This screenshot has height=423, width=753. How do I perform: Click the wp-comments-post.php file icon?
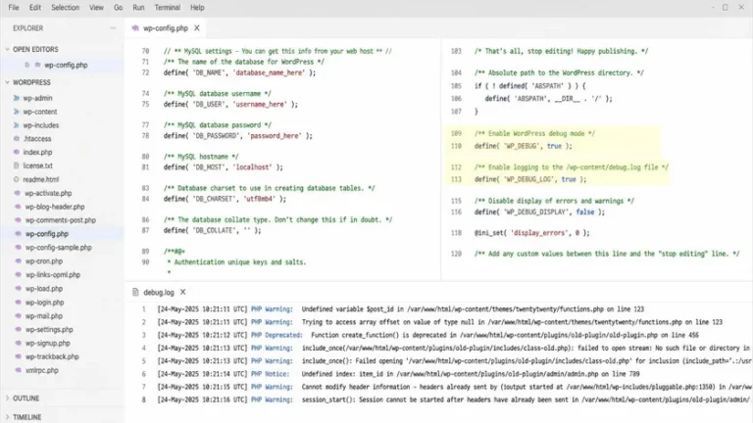pyautogui.click(x=18, y=220)
